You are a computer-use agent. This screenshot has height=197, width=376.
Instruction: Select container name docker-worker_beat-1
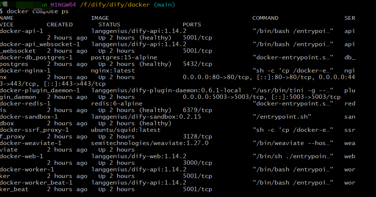click(x=36, y=182)
